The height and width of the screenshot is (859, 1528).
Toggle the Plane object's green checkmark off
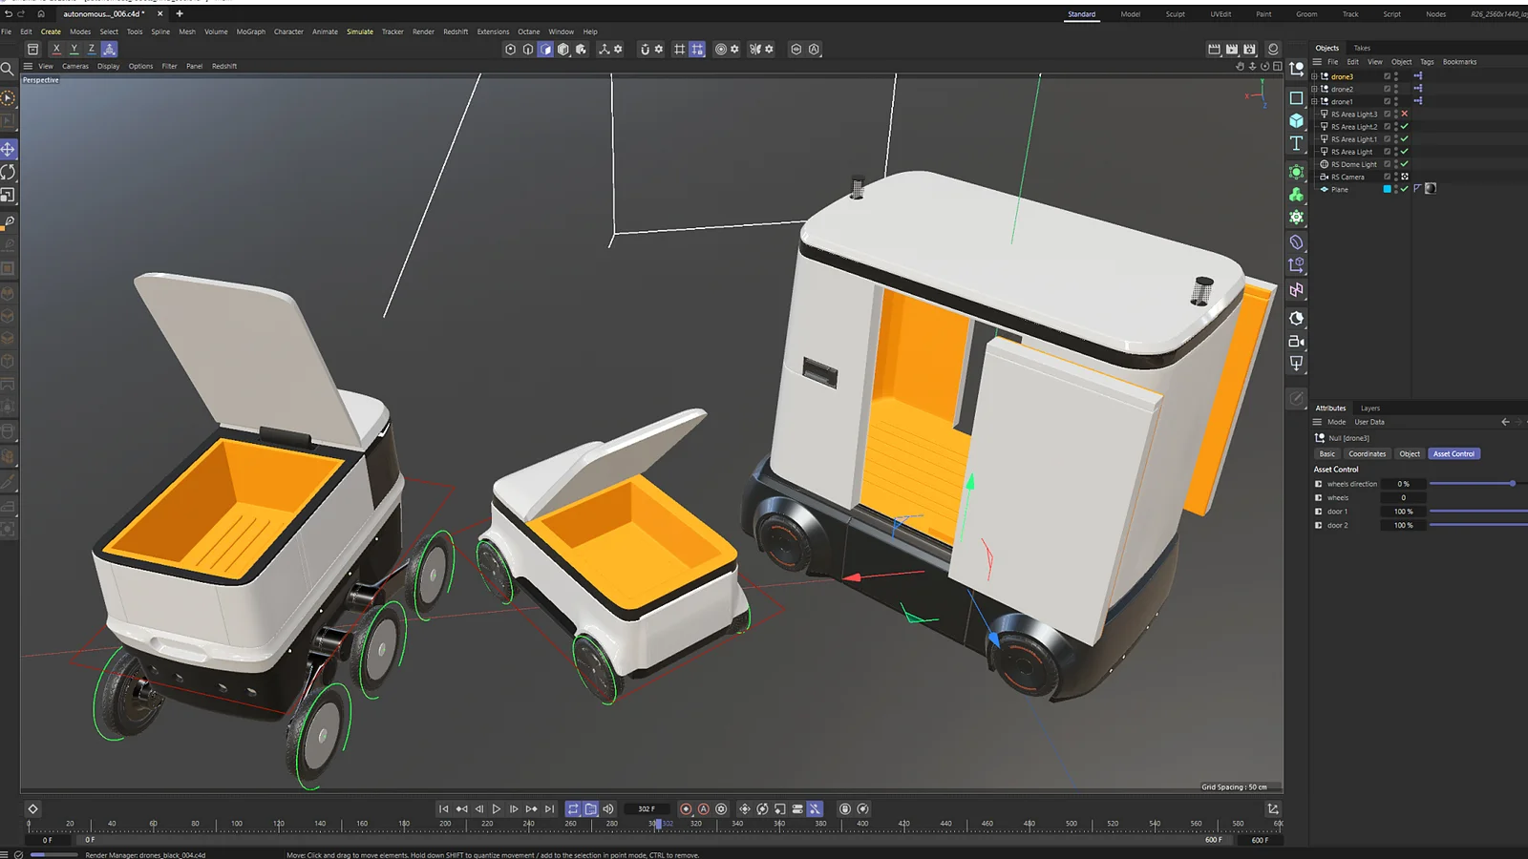[x=1404, y=188]
